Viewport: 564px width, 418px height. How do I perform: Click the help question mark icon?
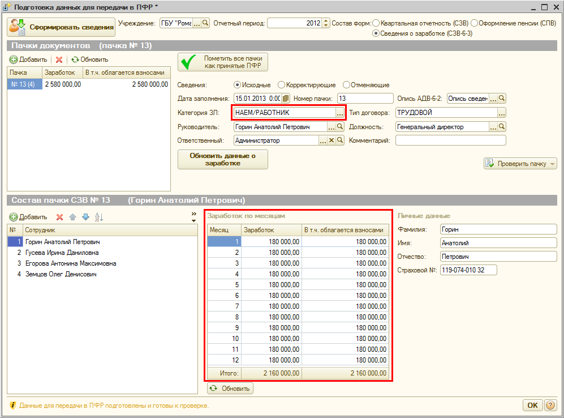[550, 406]
